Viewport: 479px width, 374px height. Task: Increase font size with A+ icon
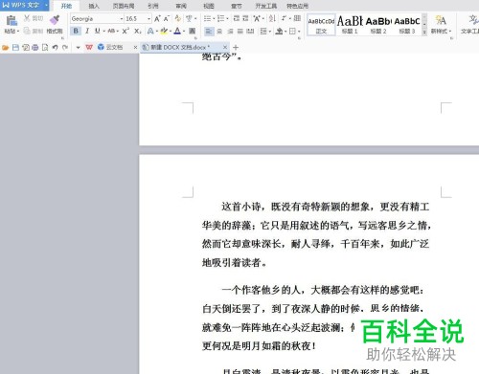(x=157, y=19)
